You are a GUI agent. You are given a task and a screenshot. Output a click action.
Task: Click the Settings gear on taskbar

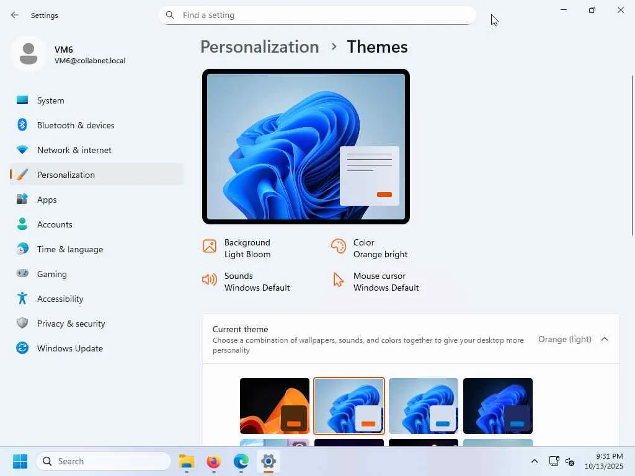[x=268, y=461]
